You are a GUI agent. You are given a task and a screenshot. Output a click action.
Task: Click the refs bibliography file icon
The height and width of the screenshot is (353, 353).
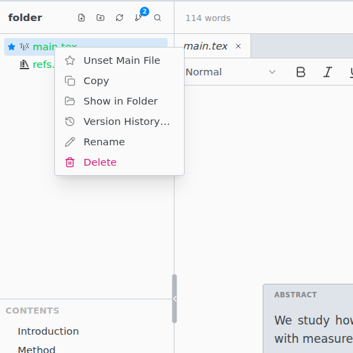tap(24, 64)
